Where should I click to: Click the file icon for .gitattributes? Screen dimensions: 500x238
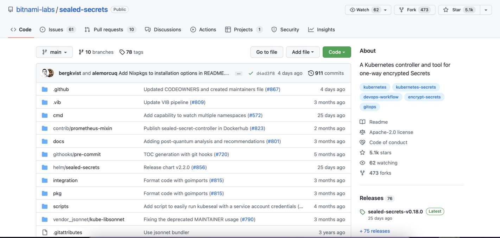click(45, 232)
